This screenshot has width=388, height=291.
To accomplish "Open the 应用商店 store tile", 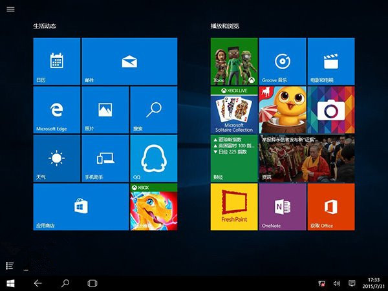I will click(x=81, y=207).
